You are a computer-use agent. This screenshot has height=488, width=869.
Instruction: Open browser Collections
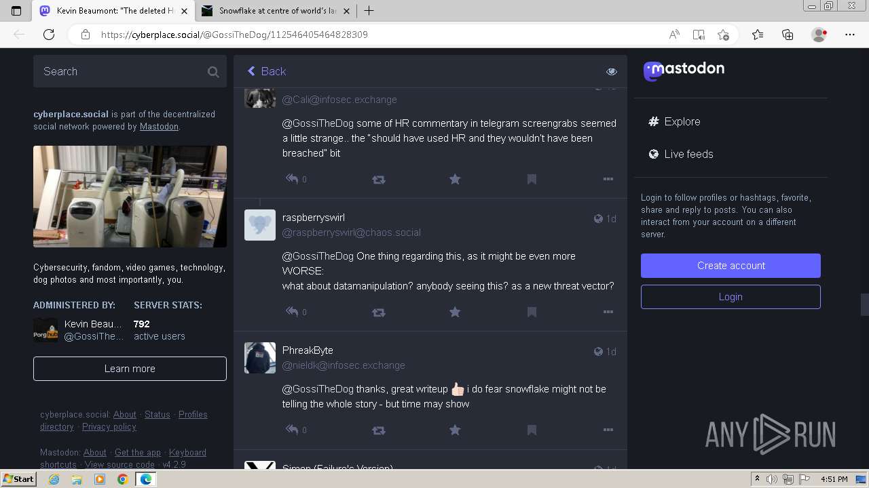coord(788,35)
